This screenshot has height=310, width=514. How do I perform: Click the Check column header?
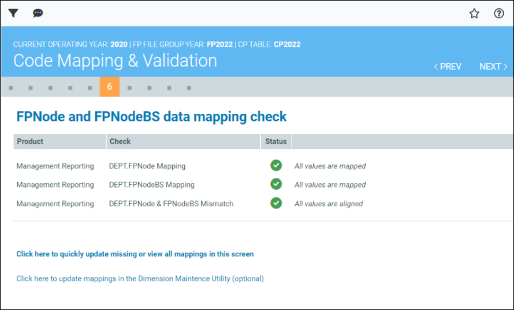(120, 141)
